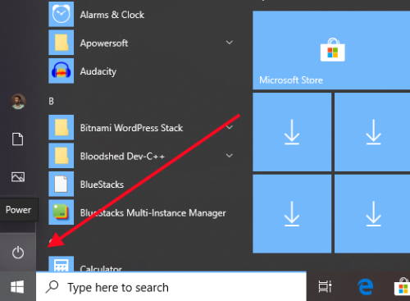Open the BlueStacks app icon
Screen dimensions: 410x301
pos(61,185)
